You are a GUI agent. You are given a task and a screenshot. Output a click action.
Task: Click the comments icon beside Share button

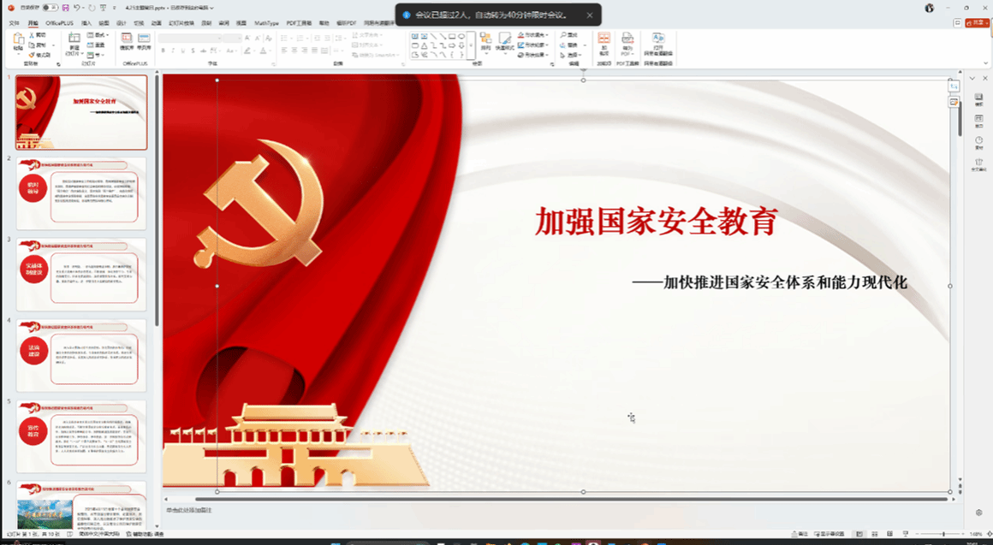tap(958, 23)
